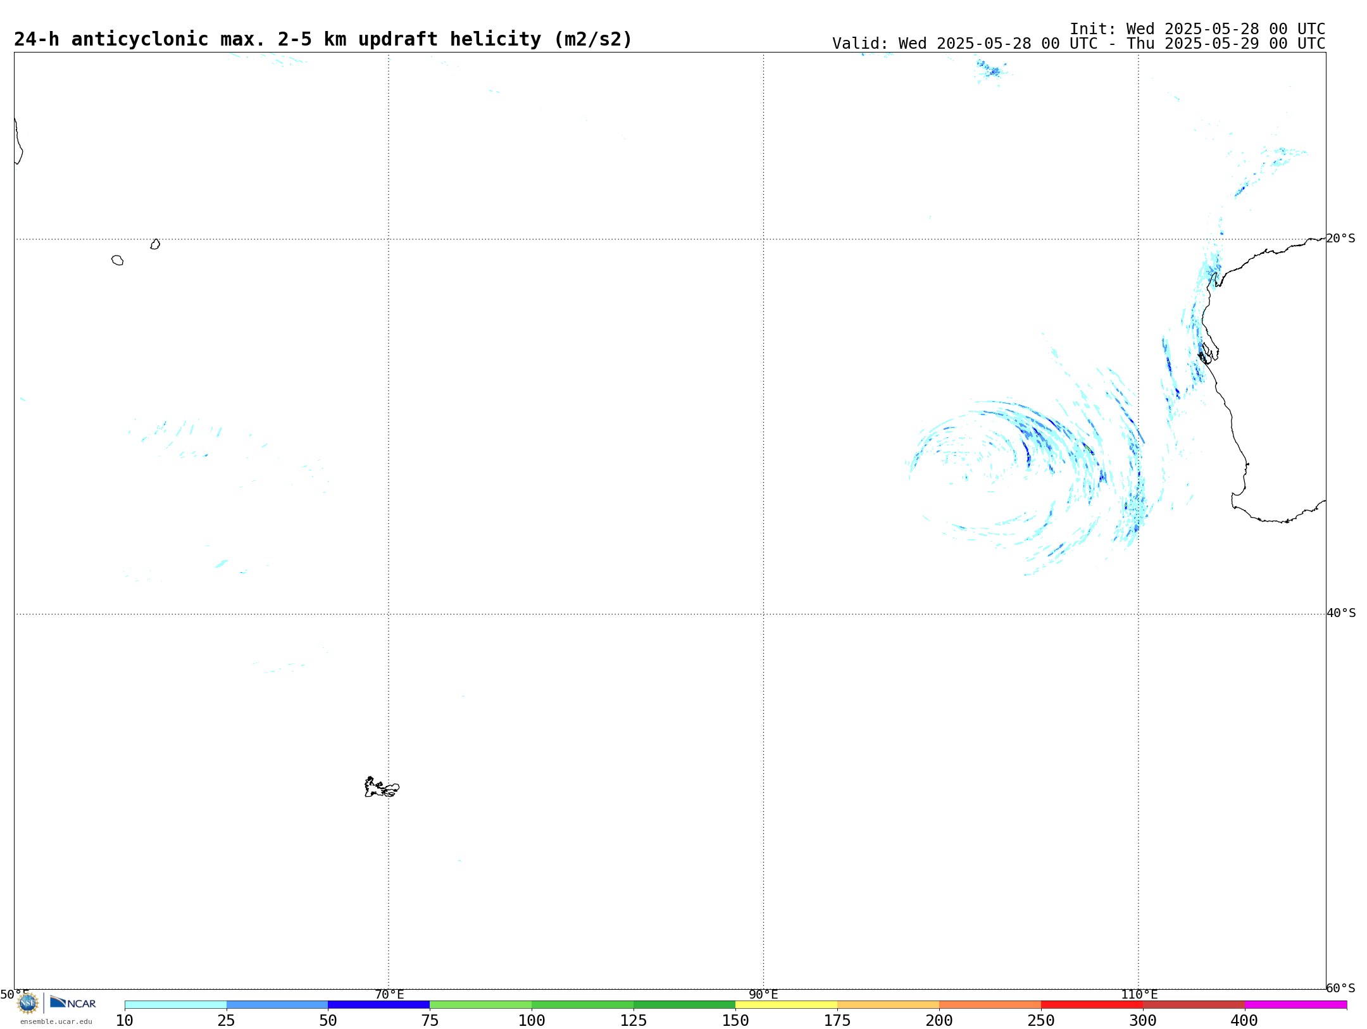Click the colorbar label 25
This screenshot has height=1029, width=1367.
point(227,1020)
